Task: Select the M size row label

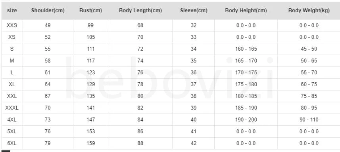Action: [x=12, y=61]
